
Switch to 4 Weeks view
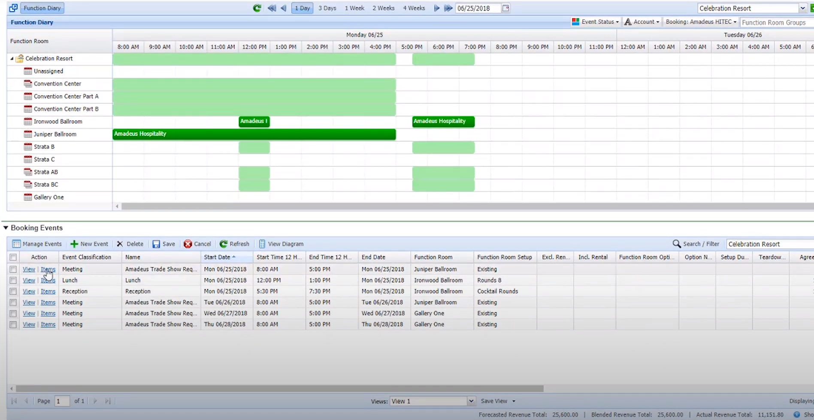tap(414, 8)
